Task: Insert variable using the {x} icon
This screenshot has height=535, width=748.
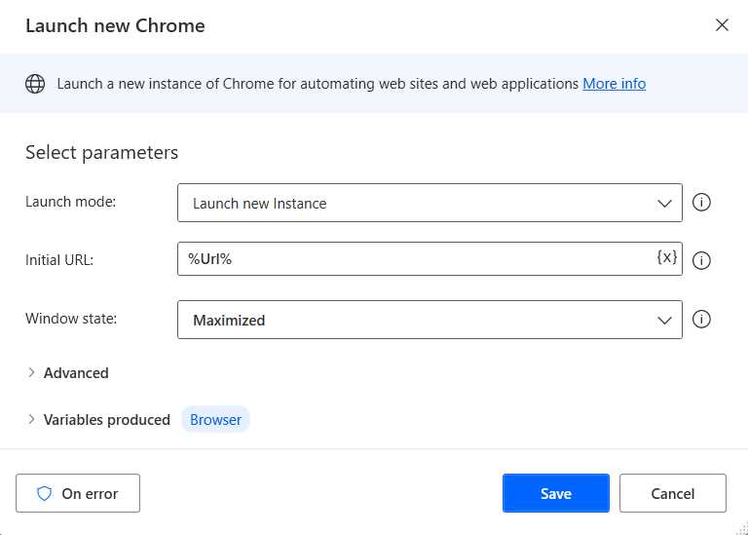Action: 667,257
